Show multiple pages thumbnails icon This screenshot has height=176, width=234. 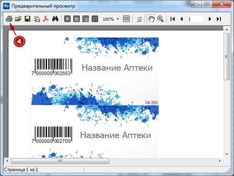coord(95,19)
